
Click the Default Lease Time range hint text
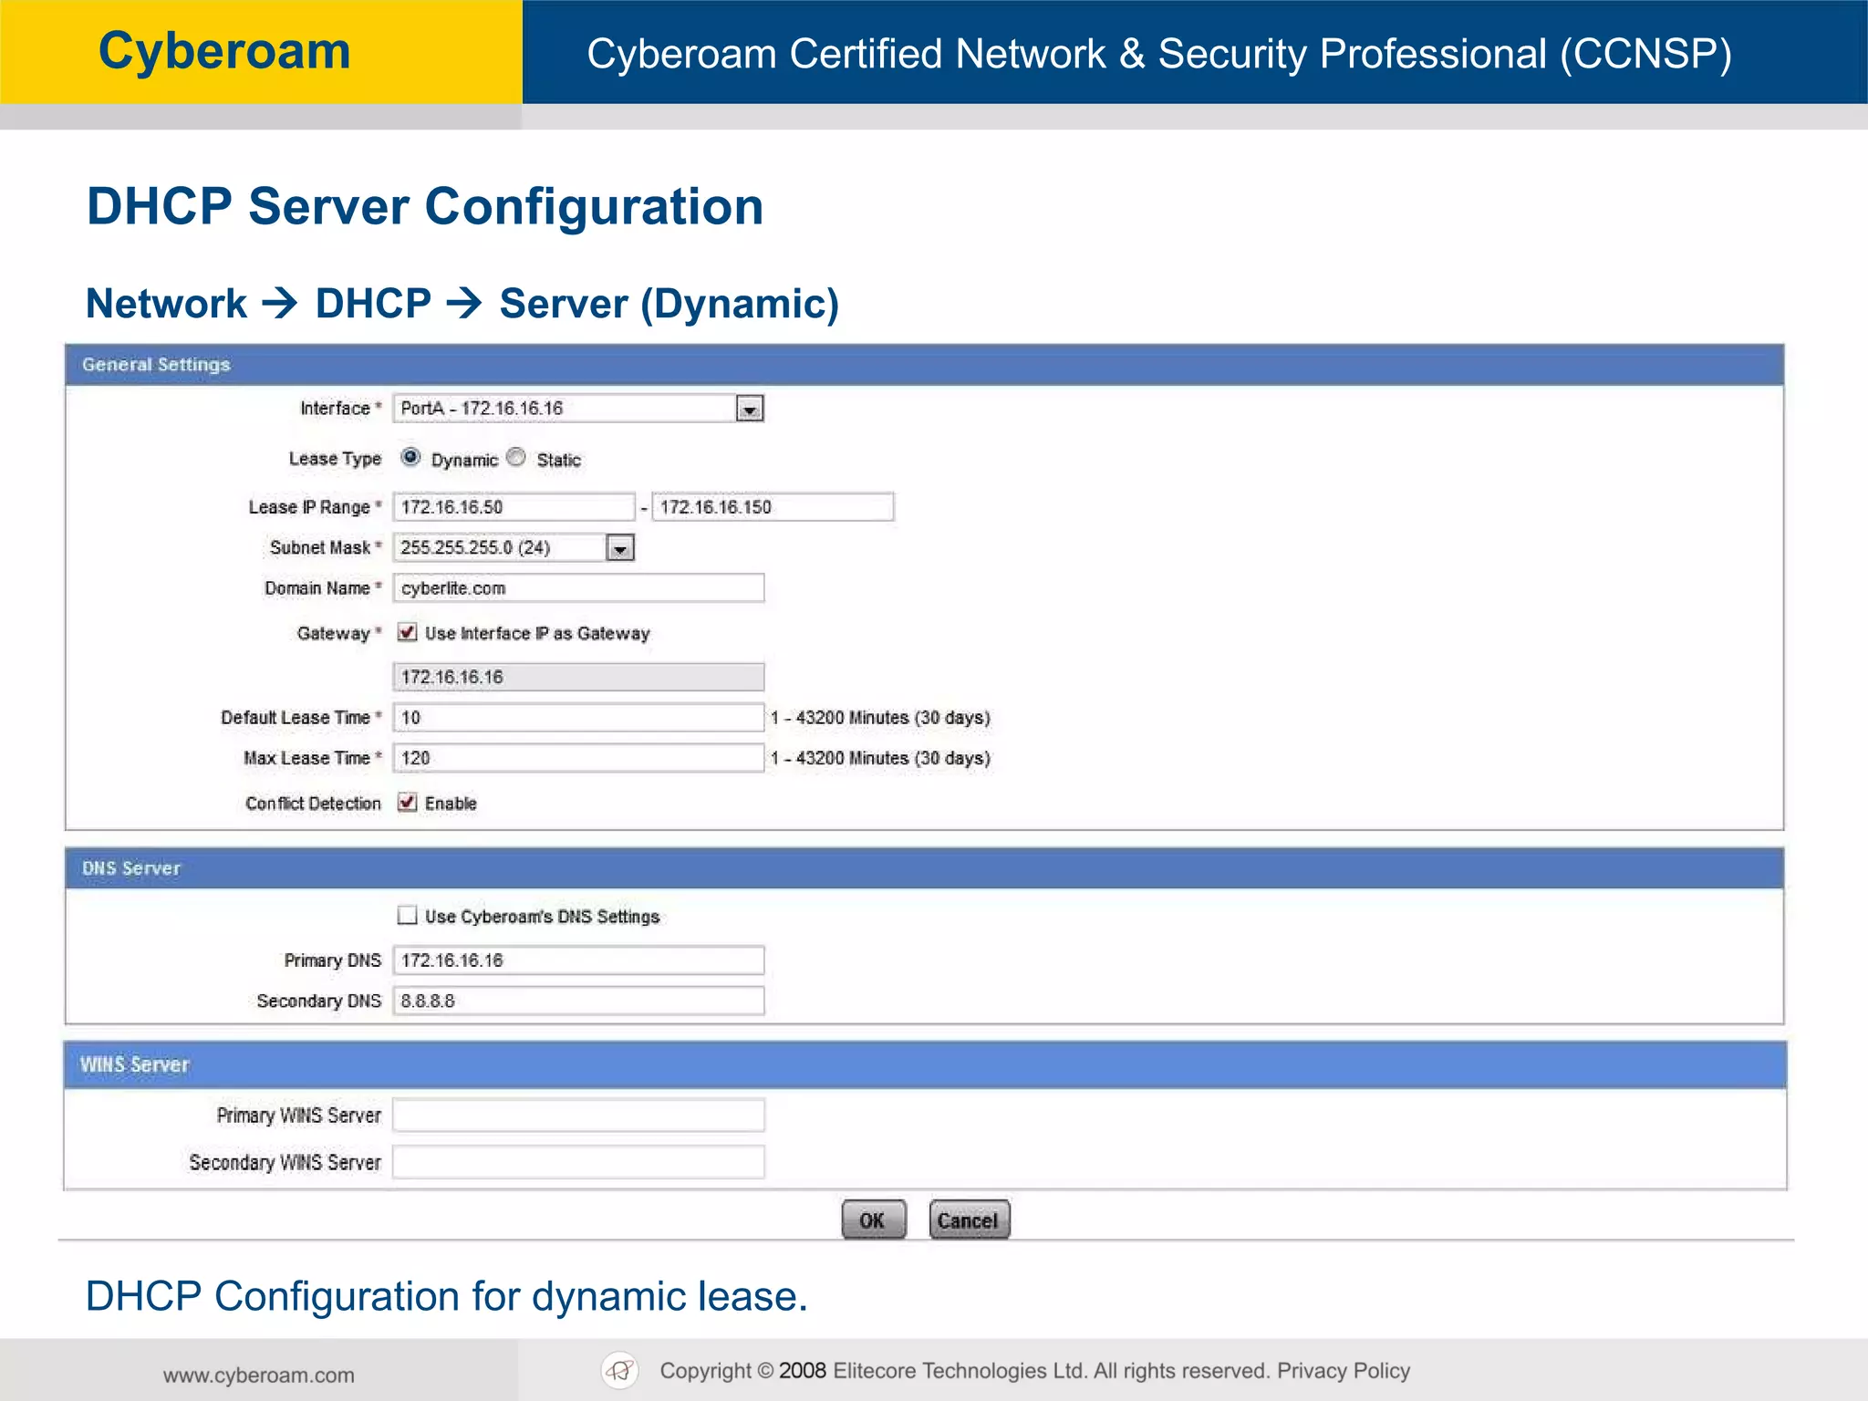(x=880, y=718)
